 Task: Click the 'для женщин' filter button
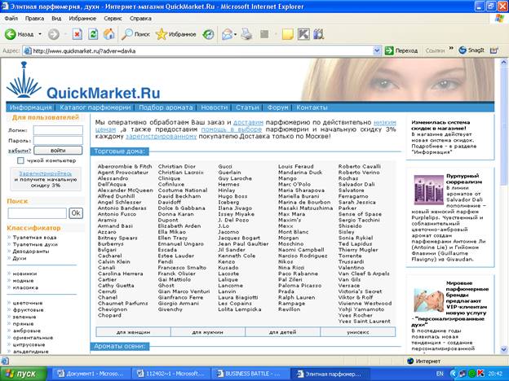point(133,332)
